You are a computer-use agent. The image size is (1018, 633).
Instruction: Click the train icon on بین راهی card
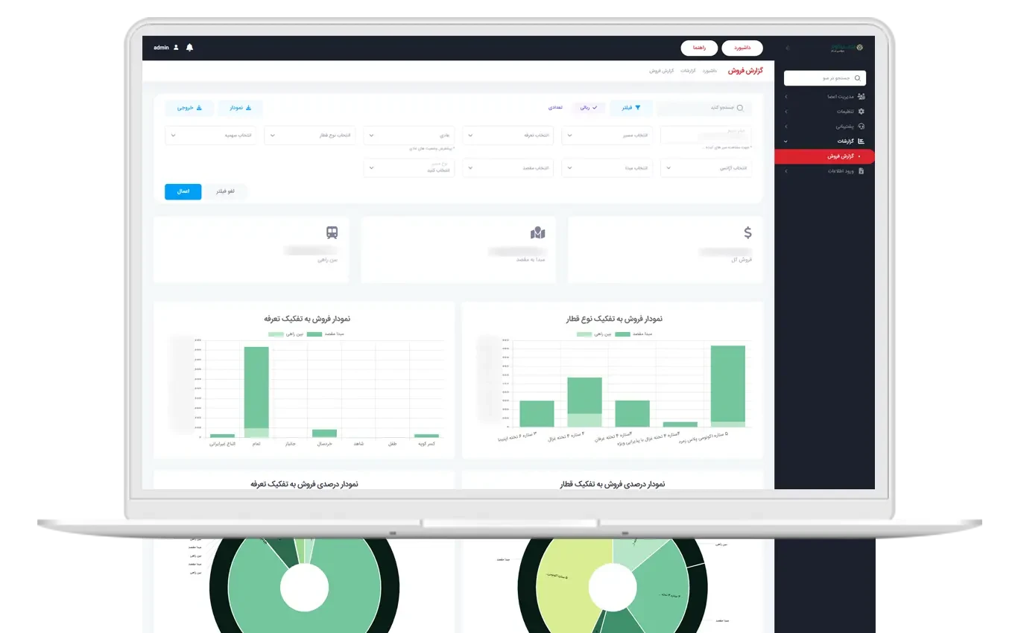pyautogui.click(x=332, y=233)
